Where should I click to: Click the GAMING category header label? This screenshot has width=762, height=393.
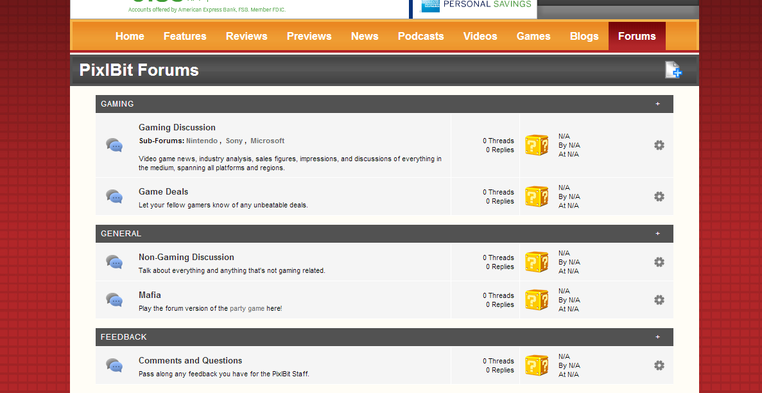coord(117,103)
